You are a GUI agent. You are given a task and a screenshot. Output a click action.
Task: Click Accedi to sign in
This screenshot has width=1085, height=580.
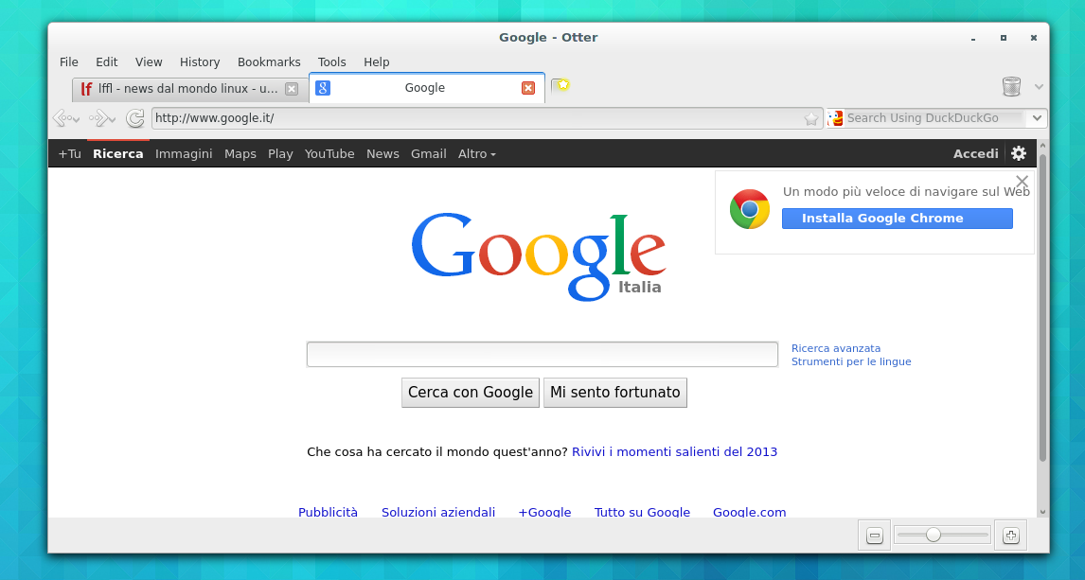(x=976, y=153)
